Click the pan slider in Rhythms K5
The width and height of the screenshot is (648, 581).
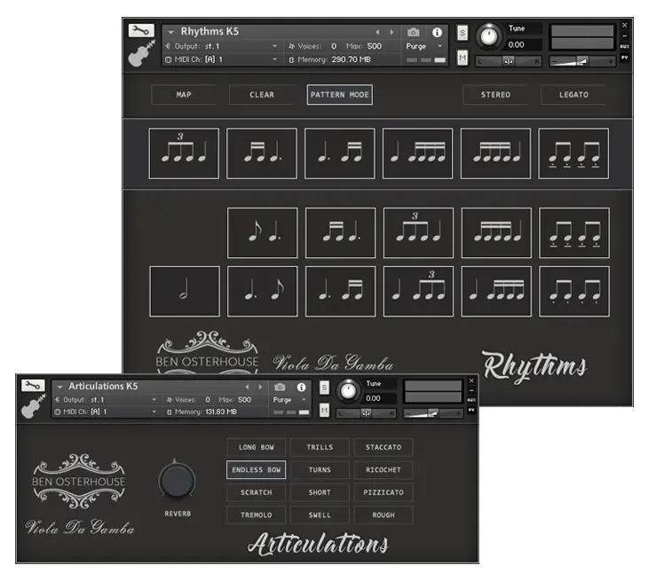tap(509, 61)
